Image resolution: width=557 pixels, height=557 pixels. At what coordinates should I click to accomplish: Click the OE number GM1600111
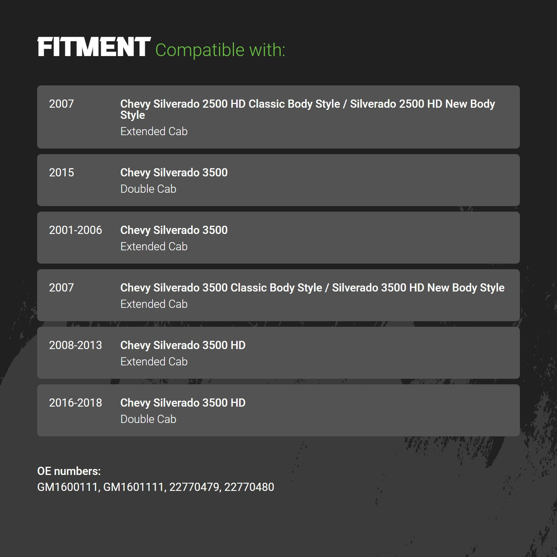(x=67, y=487)
